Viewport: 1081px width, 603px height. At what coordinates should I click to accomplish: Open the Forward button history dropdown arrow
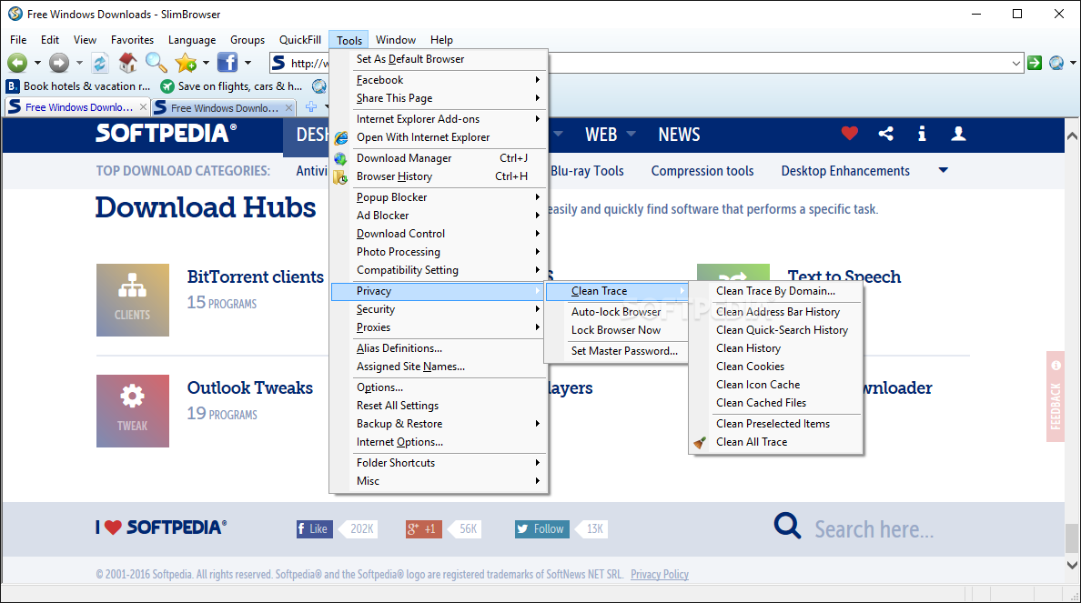(x=79, y=63)
